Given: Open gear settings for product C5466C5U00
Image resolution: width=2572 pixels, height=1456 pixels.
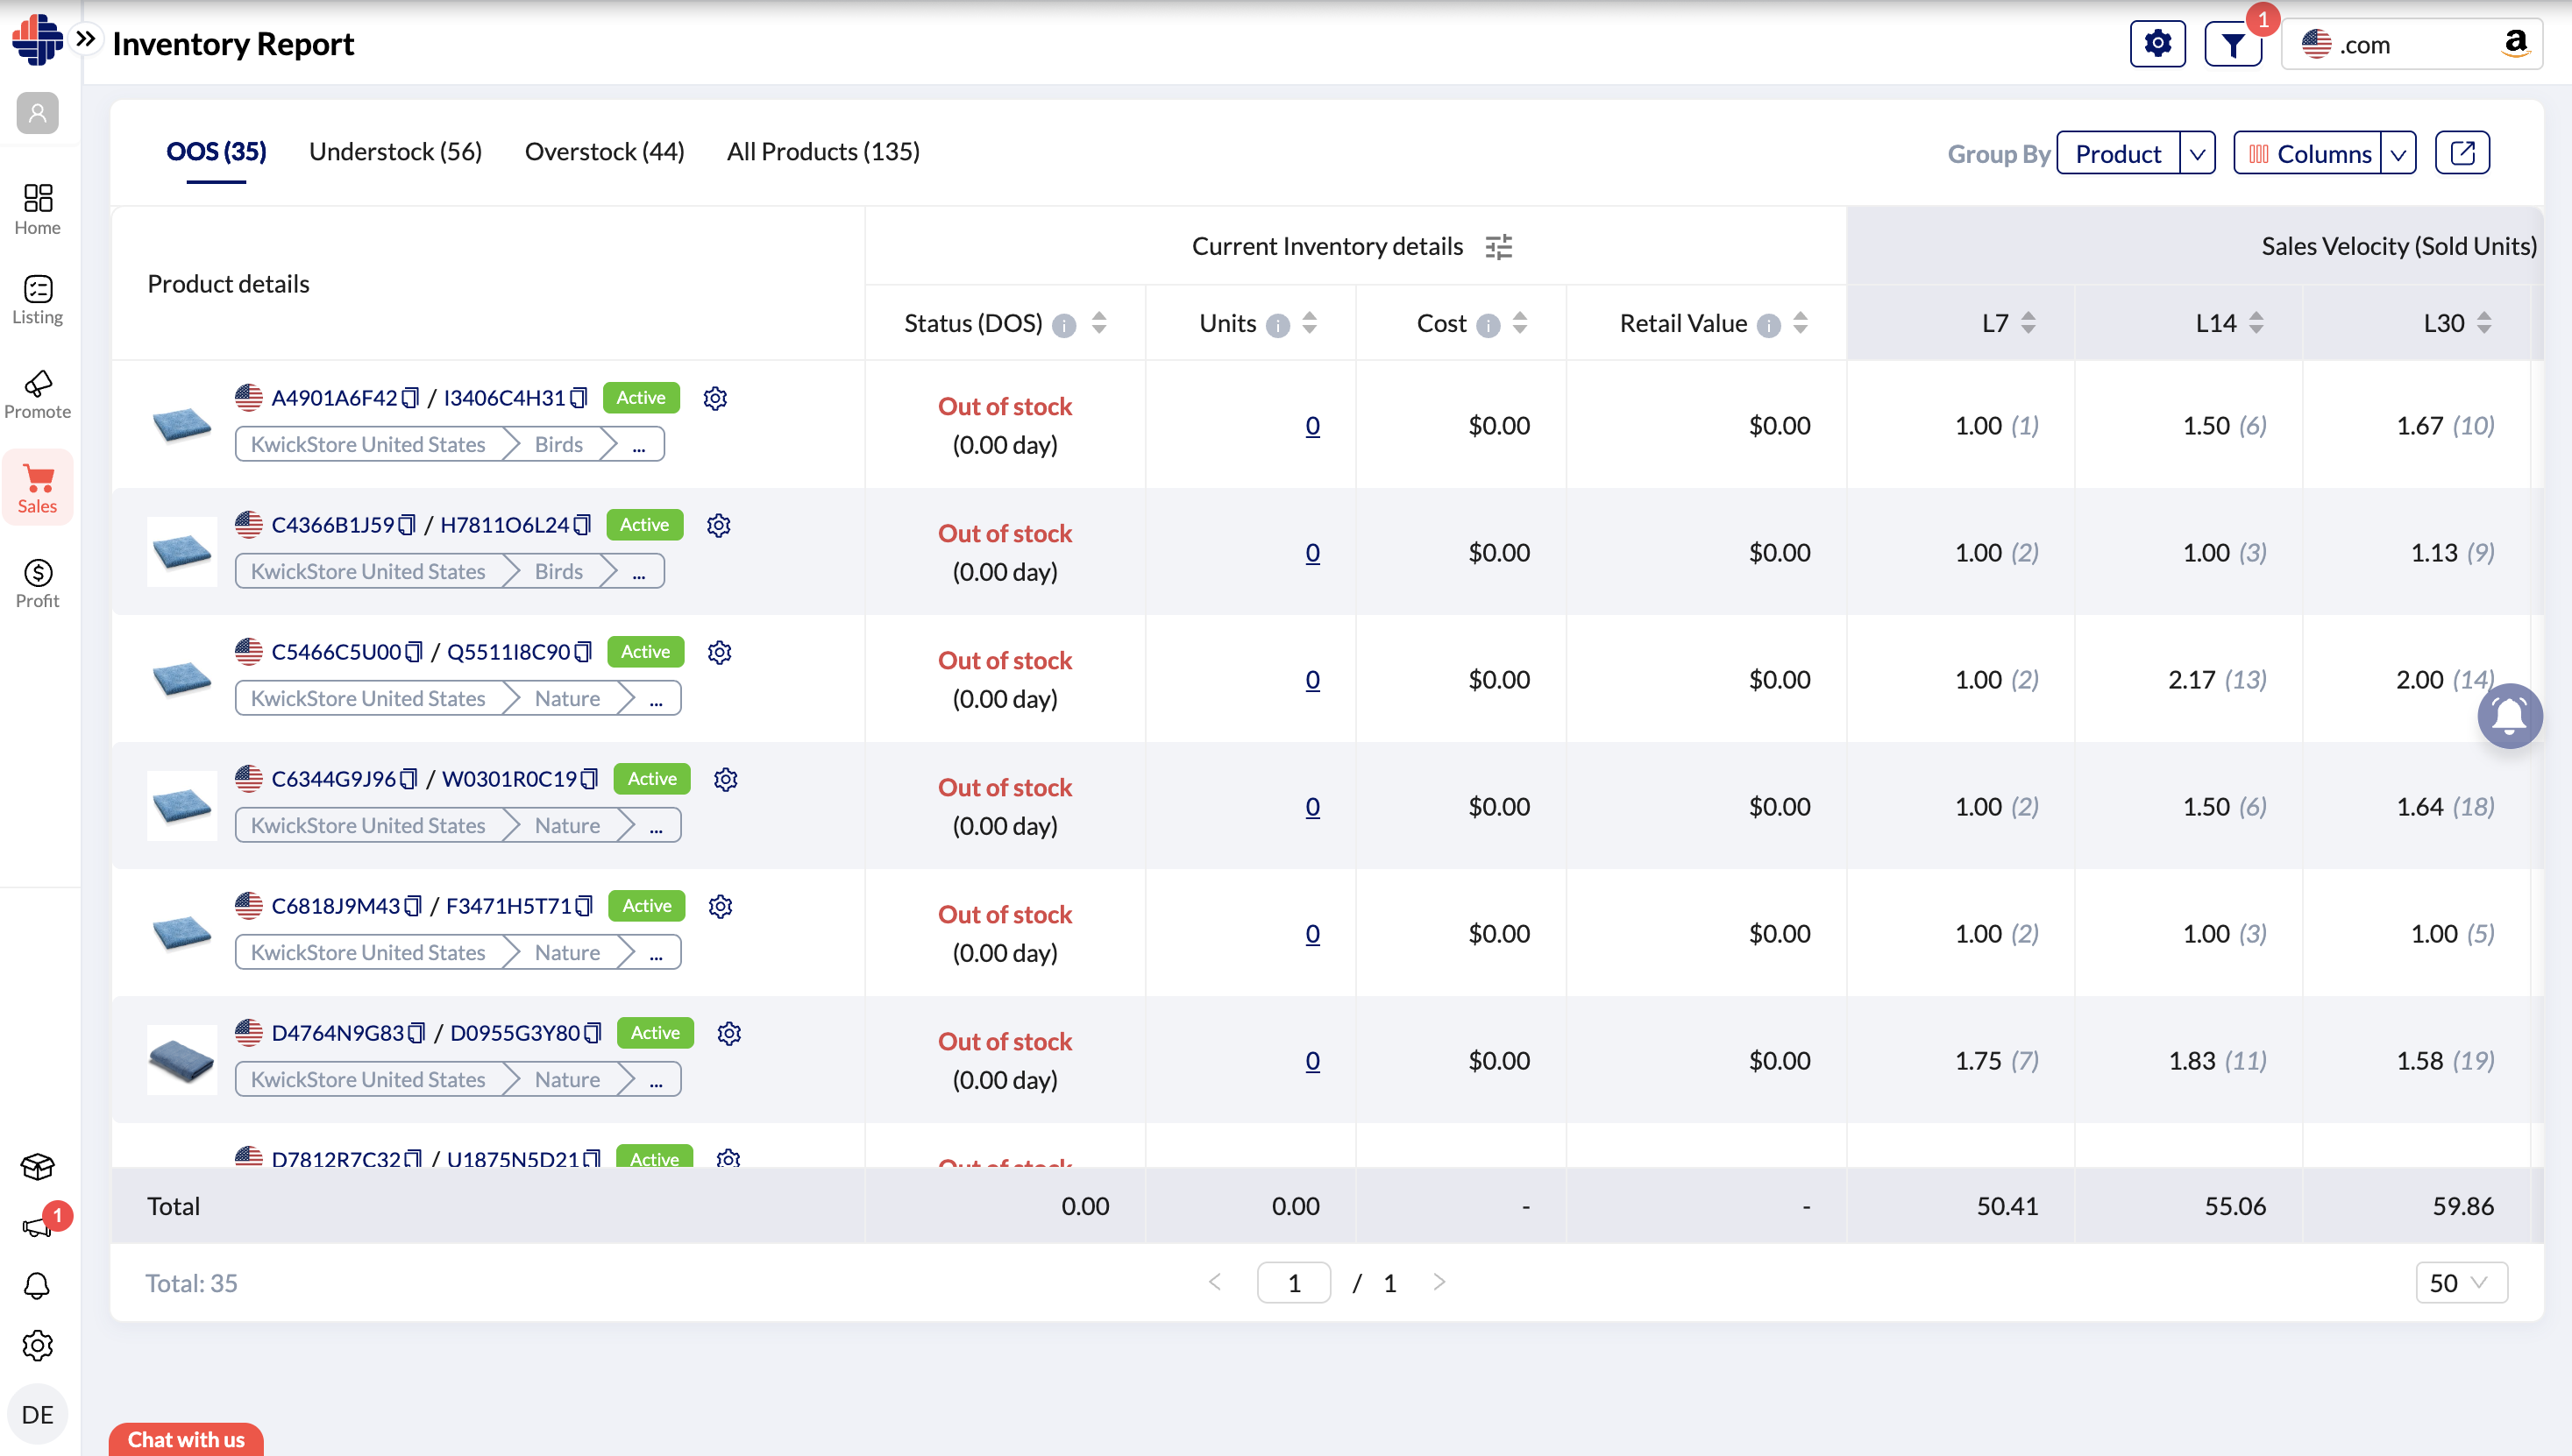Looking at the screenshot, I should (720, 652).
